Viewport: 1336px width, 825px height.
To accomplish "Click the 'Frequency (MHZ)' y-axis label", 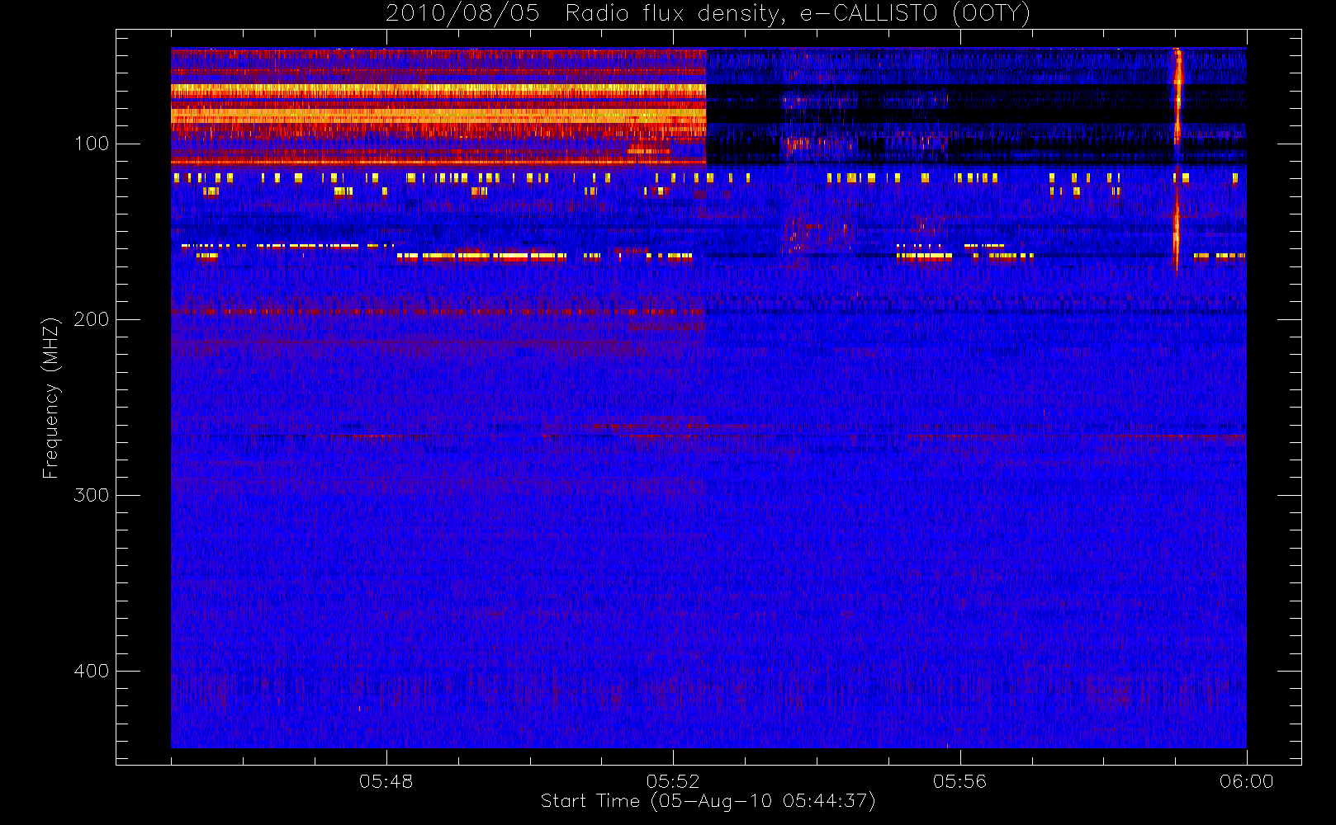I will (x=51, y=398).
